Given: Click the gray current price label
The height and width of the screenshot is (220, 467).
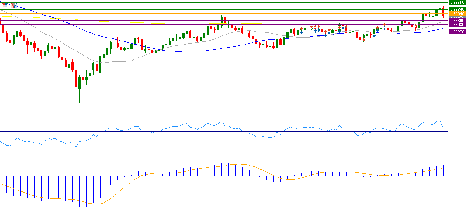Looking at the screenshot, I should tap(457, 17).
